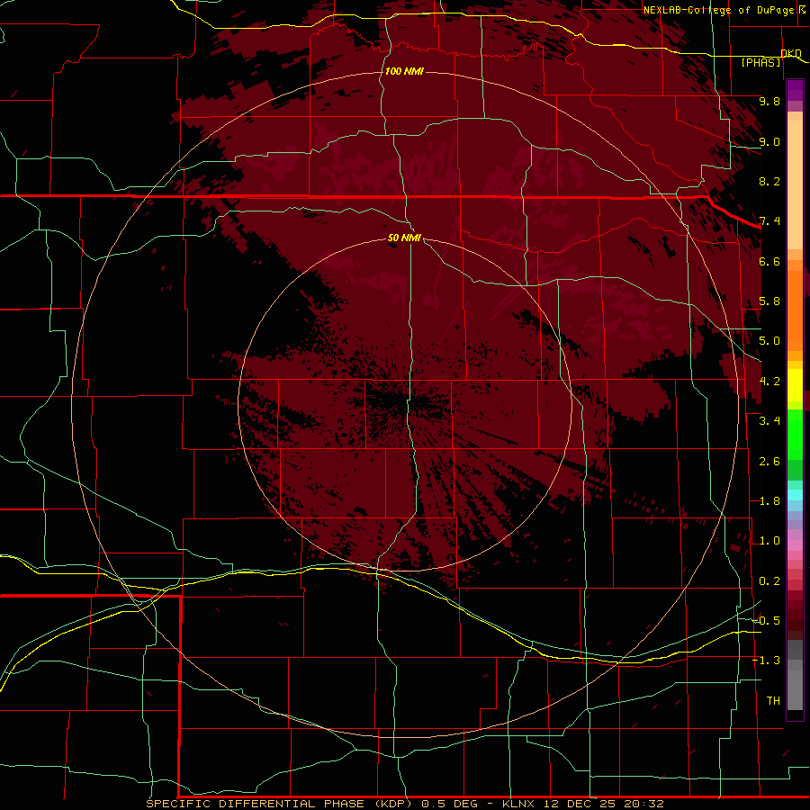Viewport: 810px width, 810px height.
Task: Click the SPECIFIC DIFFERENTIAL PHASE (KDP) caption
Action: click(x=281, y=804)
